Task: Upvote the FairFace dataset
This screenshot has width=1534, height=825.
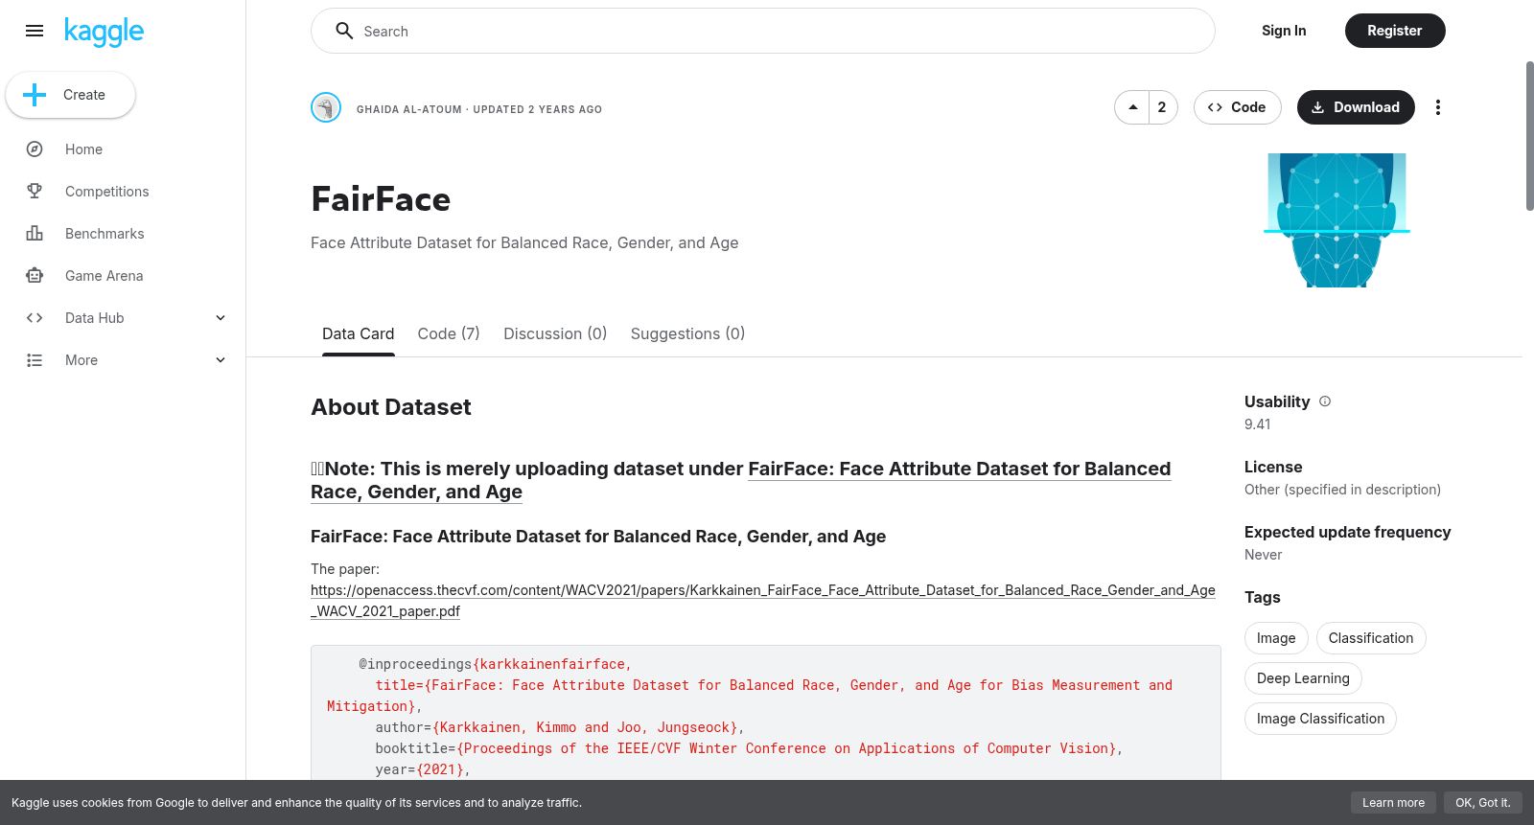Action: click(1132, 107)
